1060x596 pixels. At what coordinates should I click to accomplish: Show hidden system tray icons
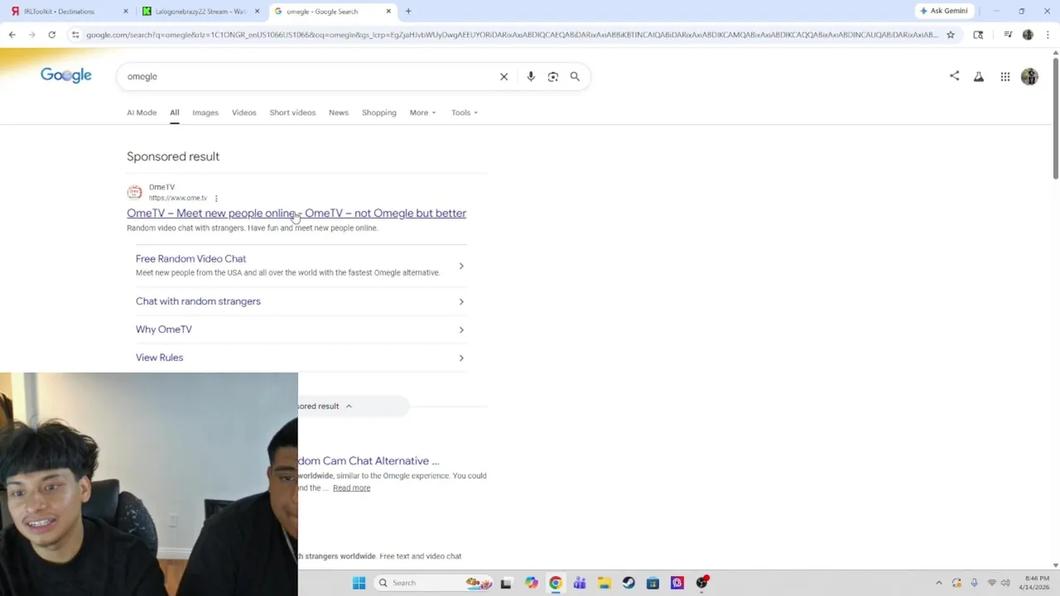coord(938,583)
